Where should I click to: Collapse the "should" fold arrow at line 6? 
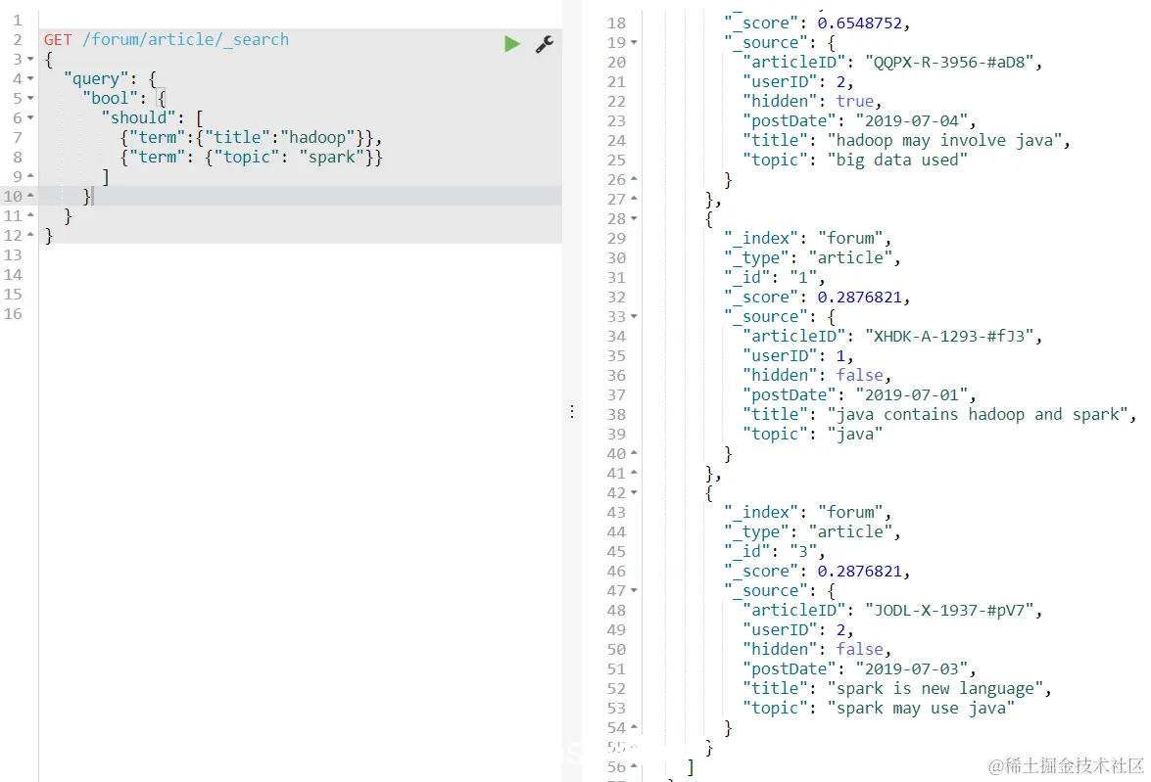pos(30,117)
